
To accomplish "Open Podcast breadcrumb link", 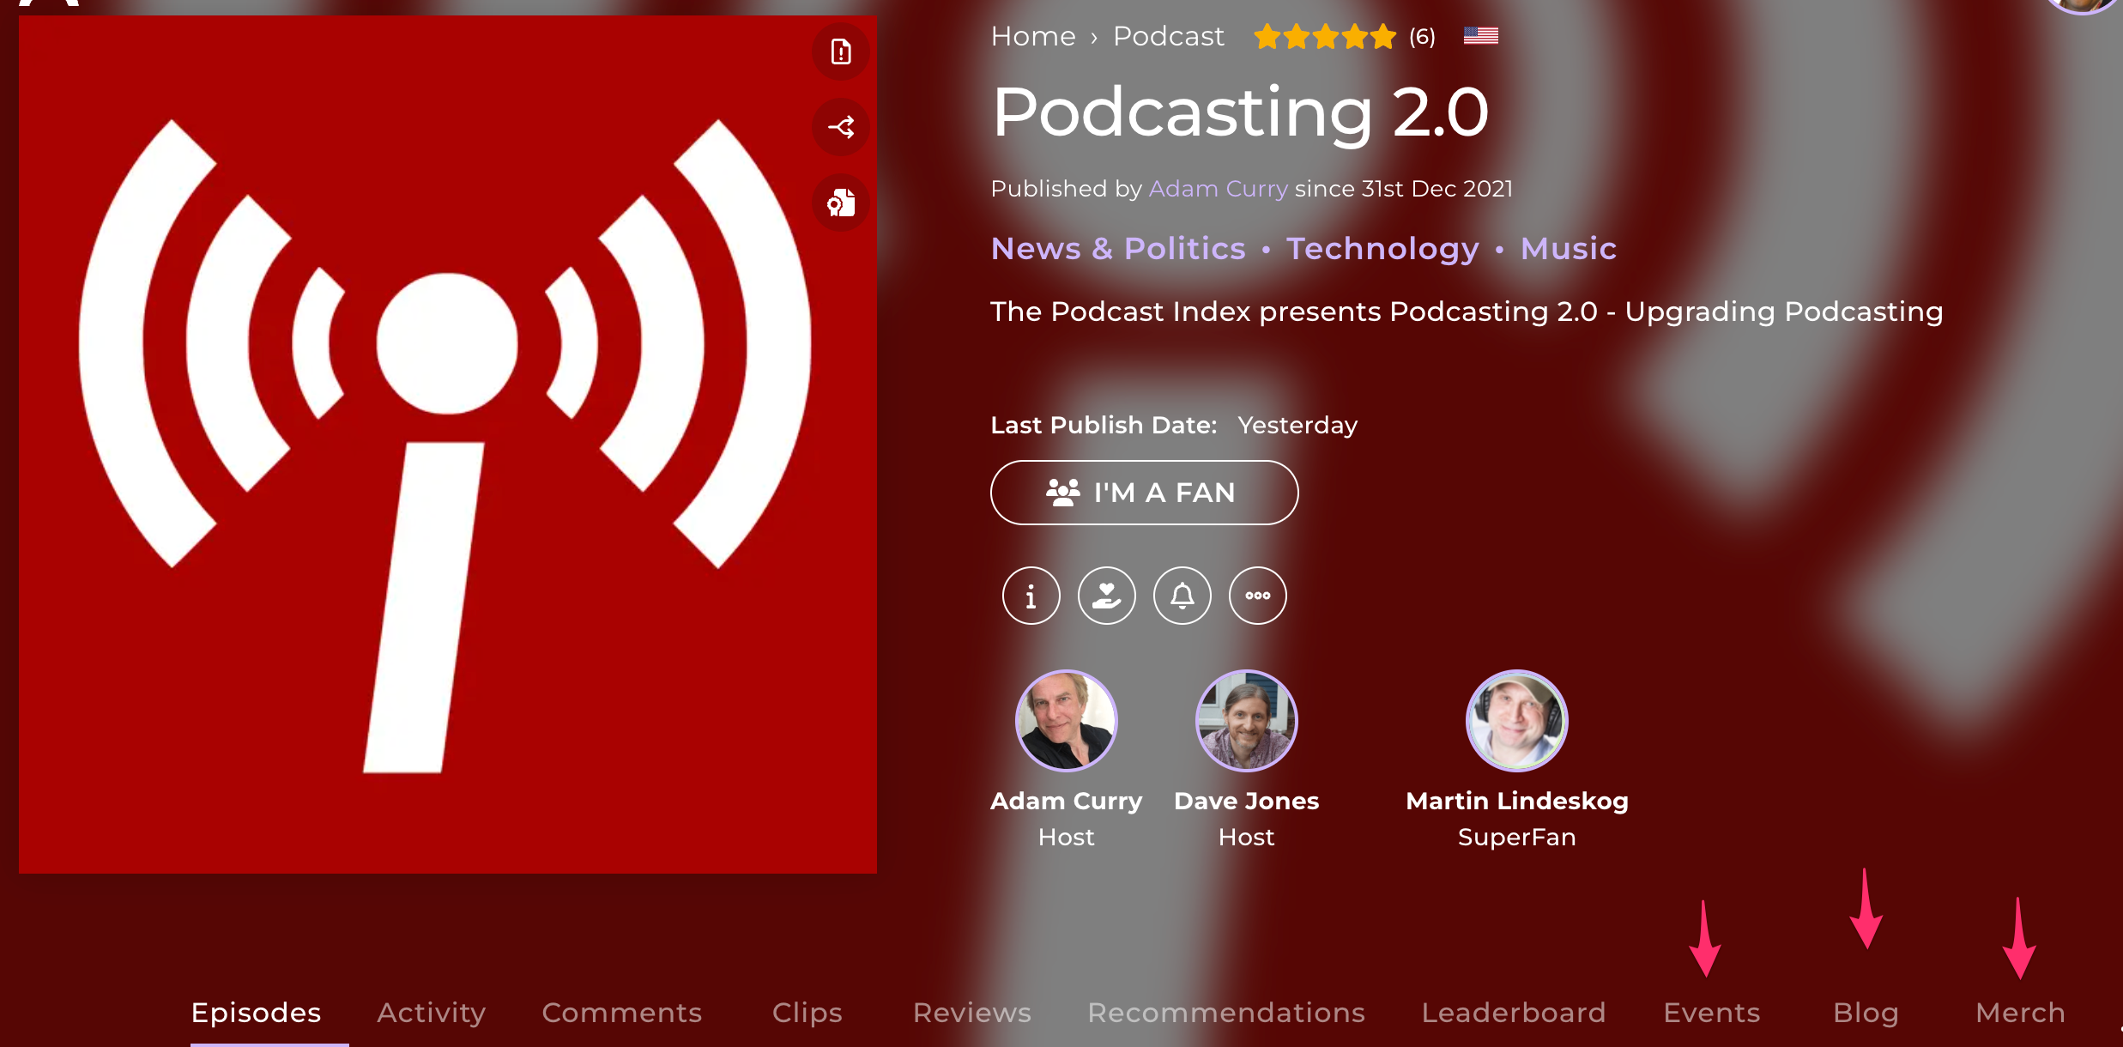I will click(1168, 36).
